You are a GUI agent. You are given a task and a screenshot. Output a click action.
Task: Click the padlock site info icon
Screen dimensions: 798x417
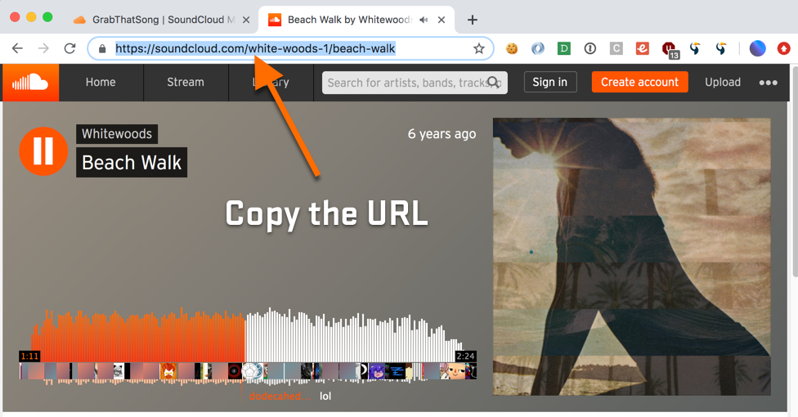(x=102, y=49)
